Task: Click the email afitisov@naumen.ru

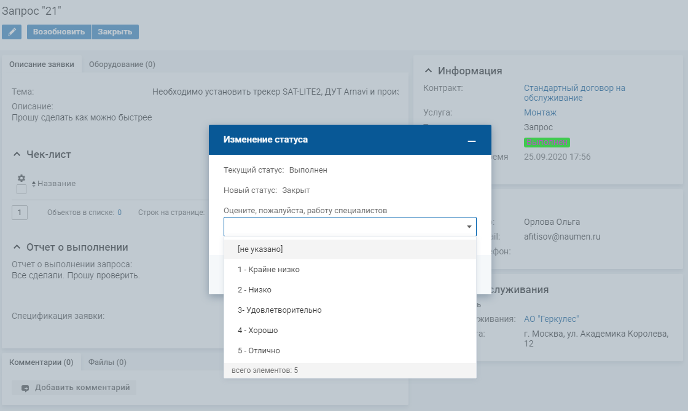Action: [562, 237]
